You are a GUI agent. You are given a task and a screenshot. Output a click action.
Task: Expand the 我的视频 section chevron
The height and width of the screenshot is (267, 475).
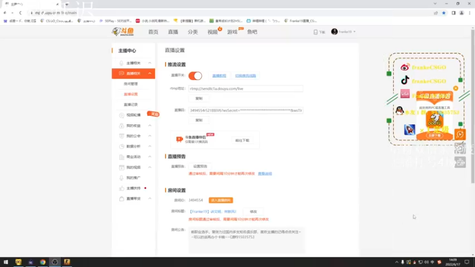click(150, 167)
